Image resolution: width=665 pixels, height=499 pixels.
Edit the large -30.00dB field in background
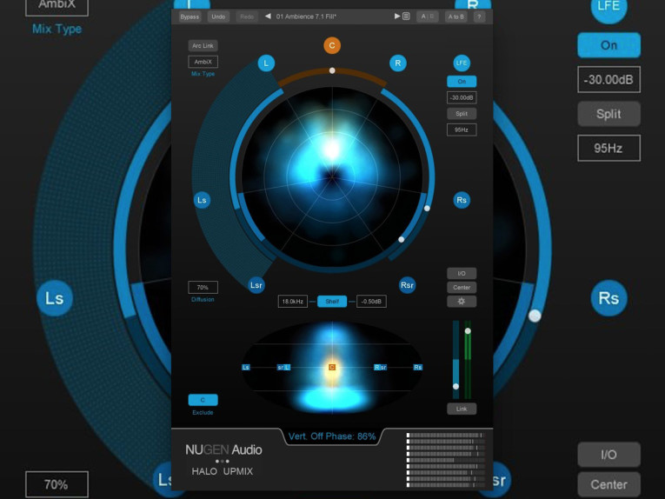click(x=608, y=79)
